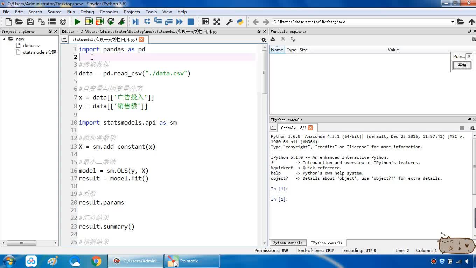Create a new file with blank page icon
Screen dimensions: 476x268
[9, 22]
